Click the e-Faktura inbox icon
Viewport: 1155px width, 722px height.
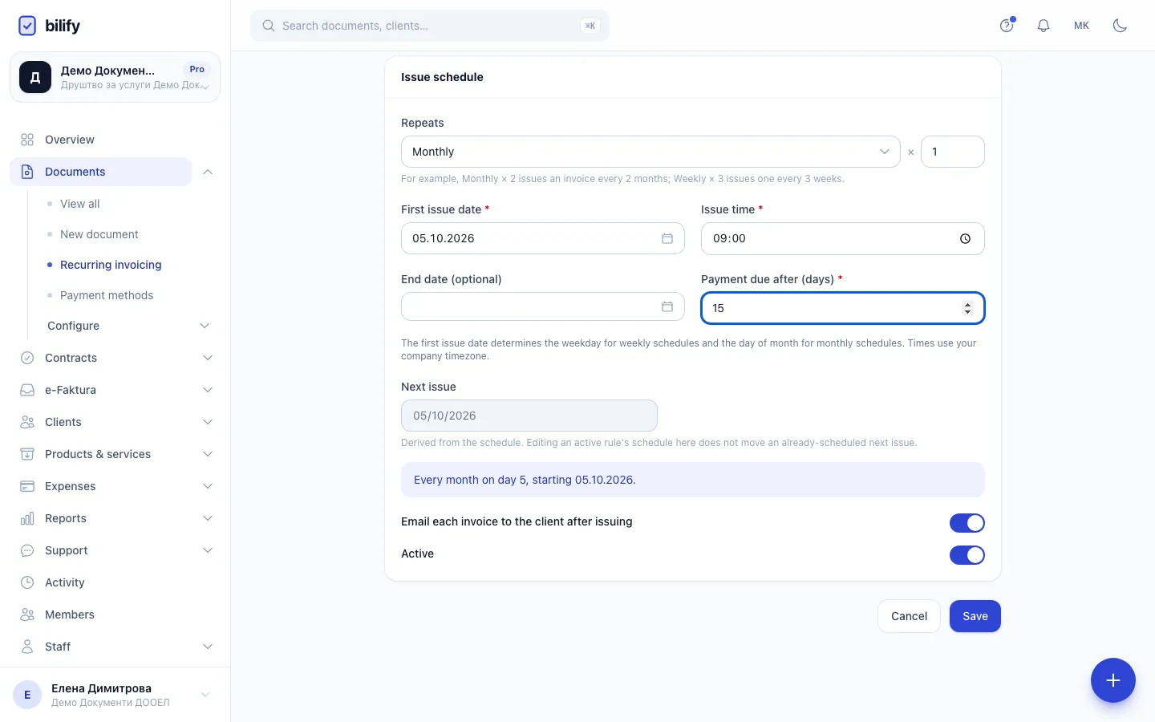click(x=27, y=390)
